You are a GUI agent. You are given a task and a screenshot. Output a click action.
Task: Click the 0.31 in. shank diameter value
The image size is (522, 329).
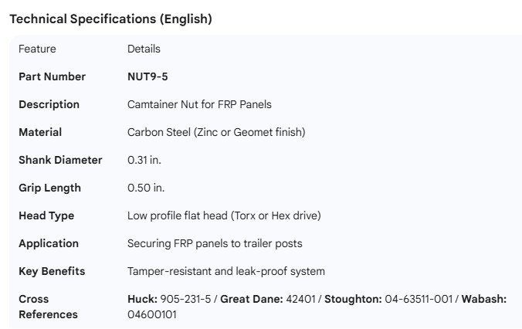pos(144,160)
